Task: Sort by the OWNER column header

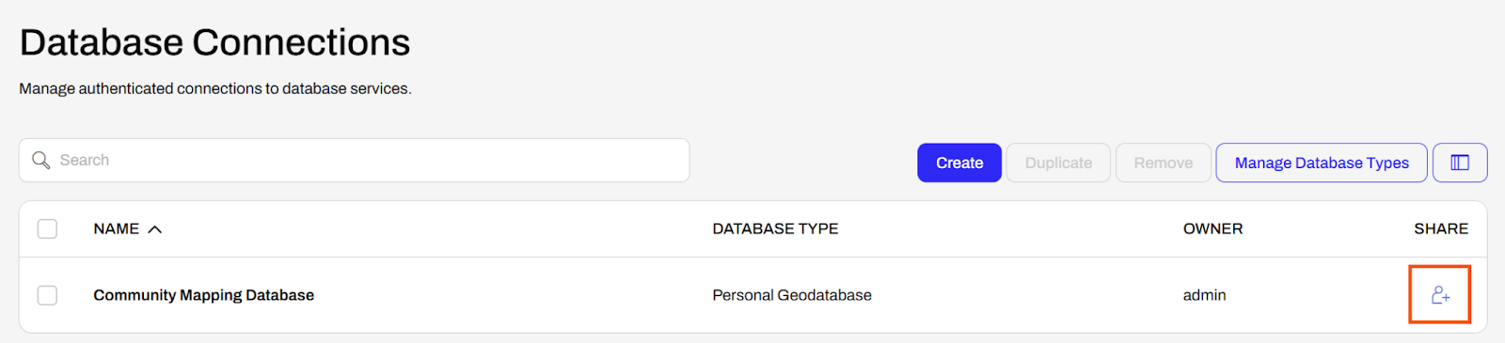Action: pyautogui.click(x=1212, y=229)
